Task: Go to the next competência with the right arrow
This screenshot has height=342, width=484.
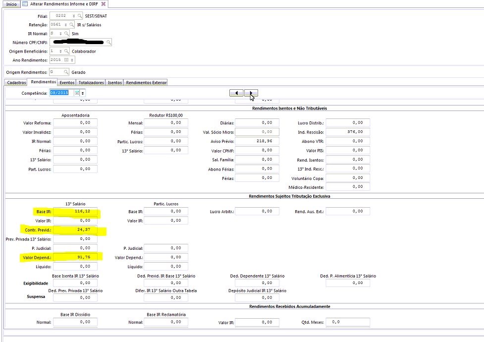Action: (x=251, y=93)
